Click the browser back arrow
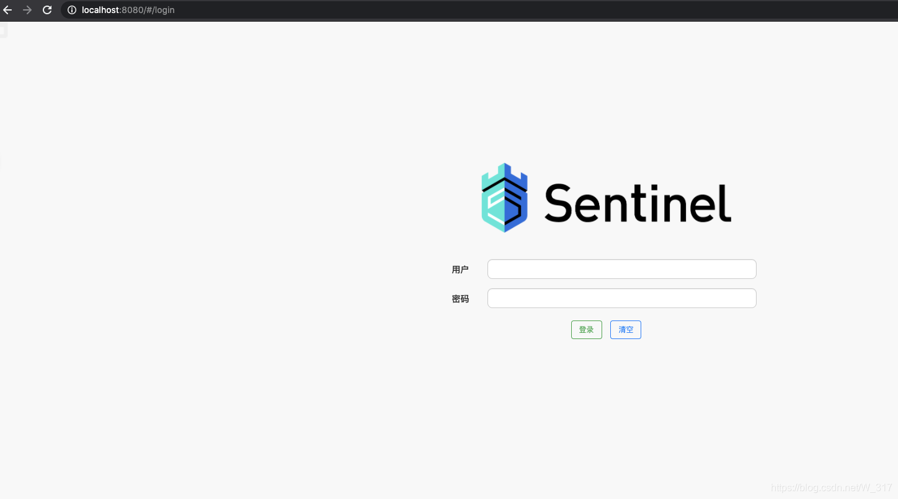Image resolution: width=898 pixels, height=499 pixels. point(7,10)
